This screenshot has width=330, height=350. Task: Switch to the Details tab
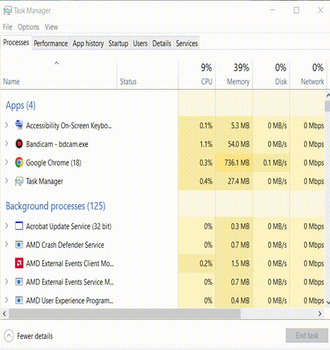(x=162, y=43)
